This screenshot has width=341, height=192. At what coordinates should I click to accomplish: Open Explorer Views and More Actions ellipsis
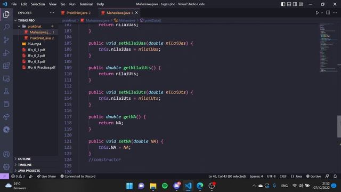point(52,13)
